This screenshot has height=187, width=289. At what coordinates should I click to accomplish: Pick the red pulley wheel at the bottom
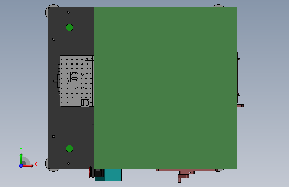pyautogui.click(x=90, y=172)
